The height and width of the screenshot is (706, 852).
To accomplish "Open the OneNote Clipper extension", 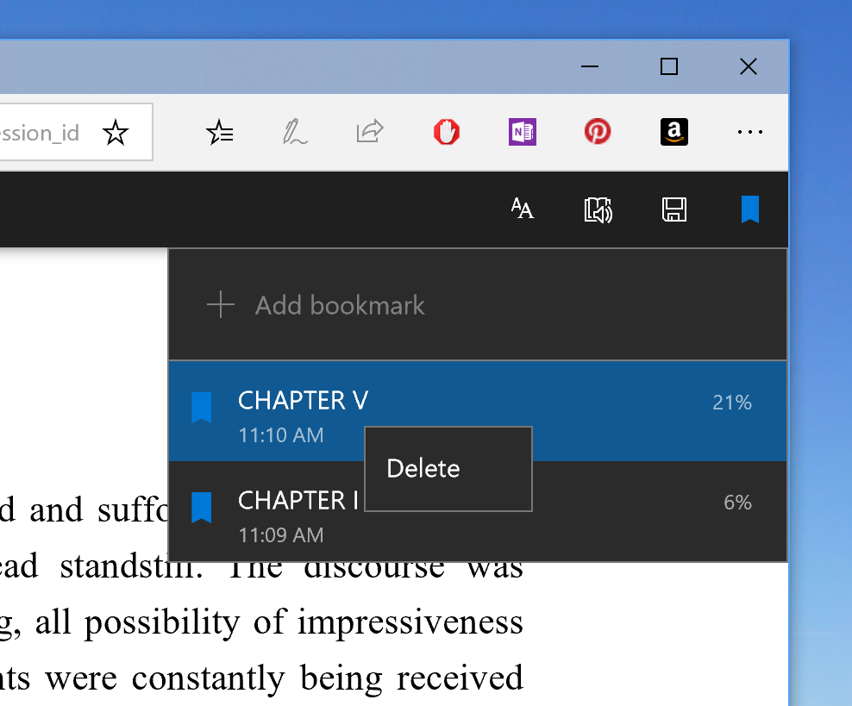I will click(x=522, y=132).
